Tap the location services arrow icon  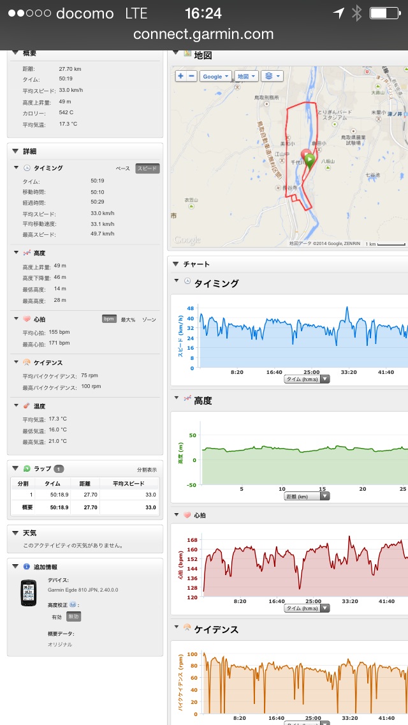tap(339, 13)
